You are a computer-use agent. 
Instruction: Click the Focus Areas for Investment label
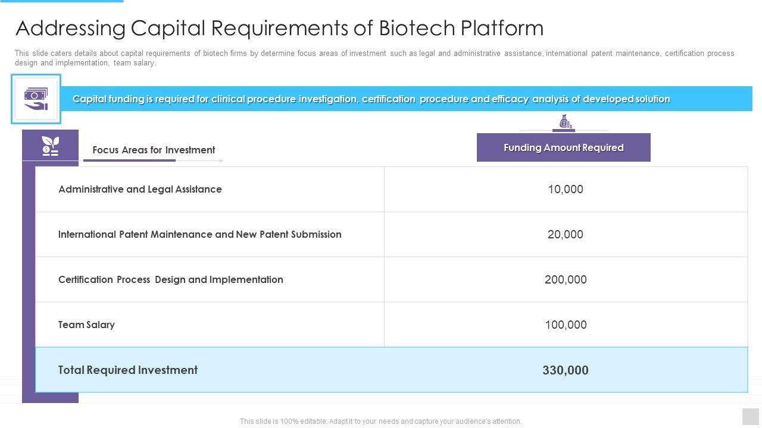154,150
